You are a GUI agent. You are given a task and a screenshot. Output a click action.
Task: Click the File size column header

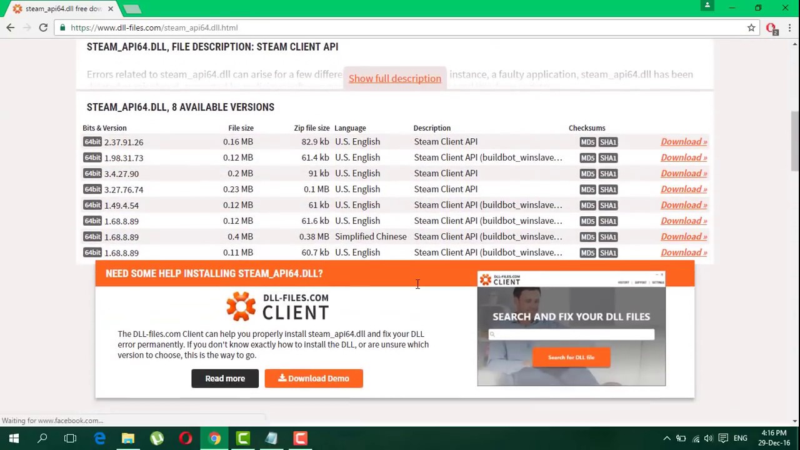pos(241,127)
